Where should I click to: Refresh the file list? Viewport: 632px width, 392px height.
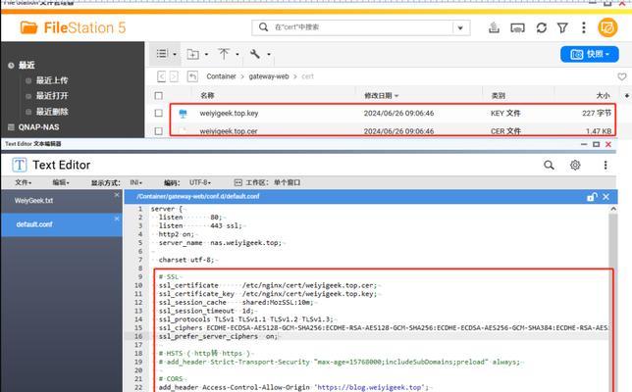coord(542,27)
